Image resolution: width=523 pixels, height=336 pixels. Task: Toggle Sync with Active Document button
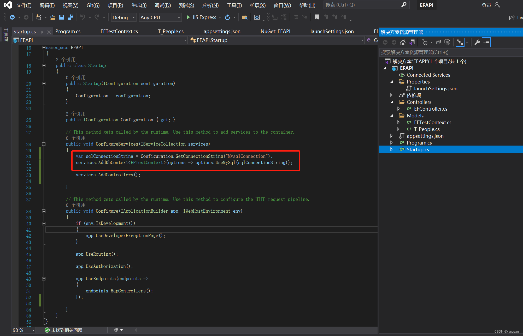[460, 42]
